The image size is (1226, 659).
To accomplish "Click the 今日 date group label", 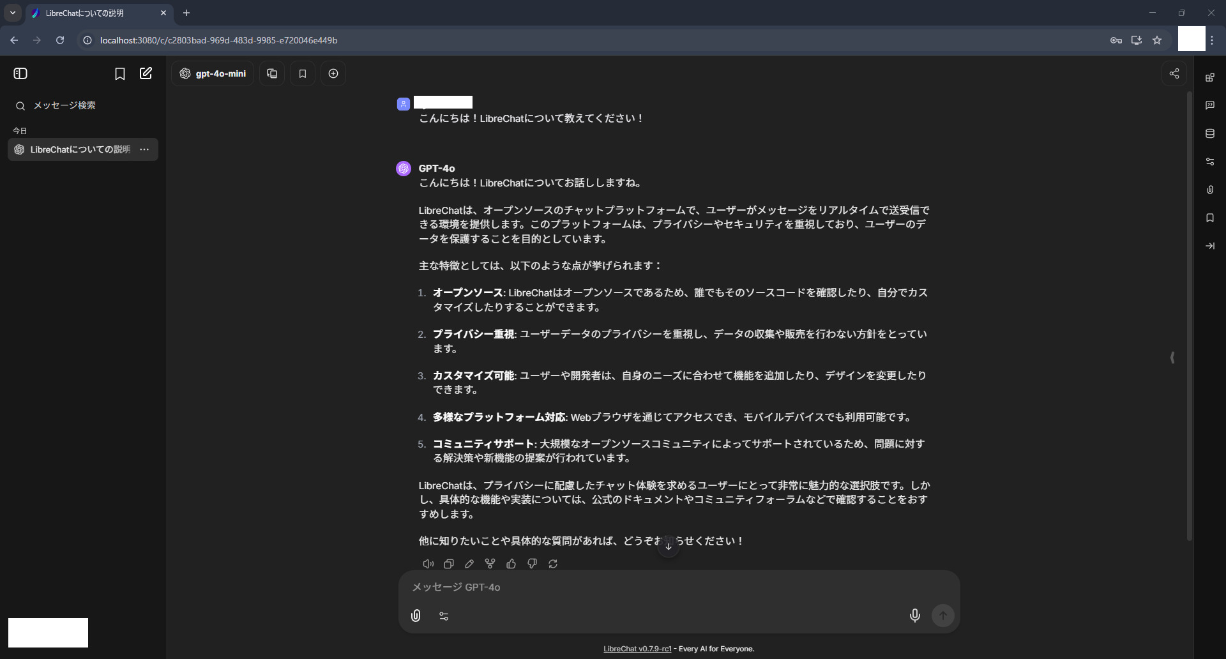I will (20, 131).
